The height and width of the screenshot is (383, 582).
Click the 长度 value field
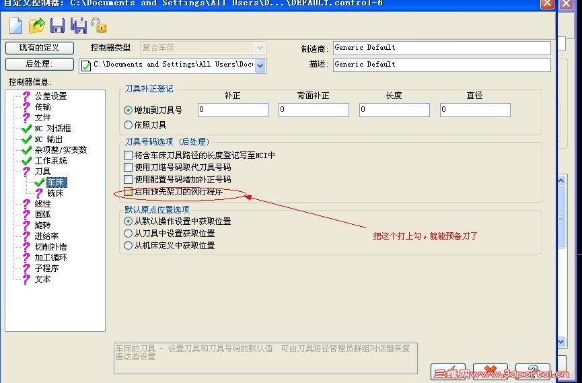394,110
